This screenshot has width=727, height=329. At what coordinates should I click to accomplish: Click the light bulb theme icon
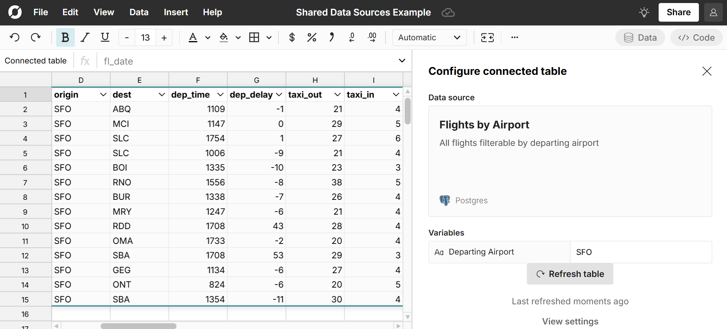pyautogui.click(x=644, y=13)
